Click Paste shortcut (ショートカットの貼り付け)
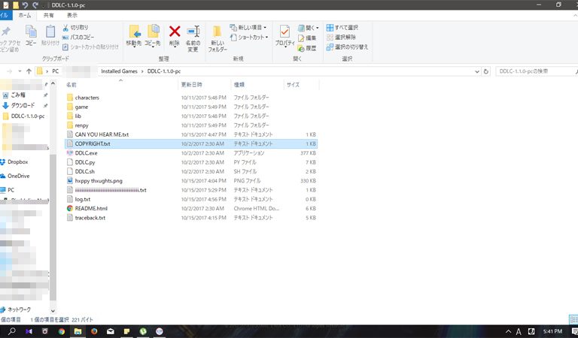Viewport: 578px width, 338px height. (x=90, y=47)
